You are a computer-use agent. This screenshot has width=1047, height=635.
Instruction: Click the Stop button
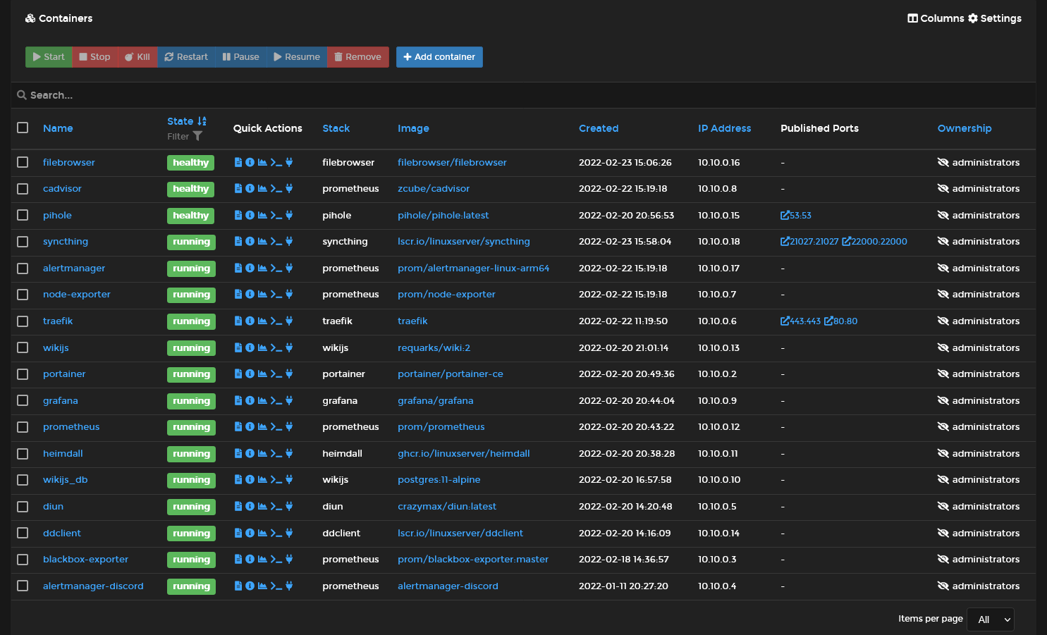[94, 57]
